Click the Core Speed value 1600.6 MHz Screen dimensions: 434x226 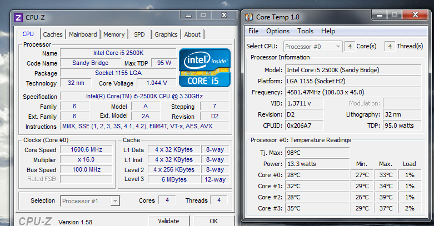(86, 149)
